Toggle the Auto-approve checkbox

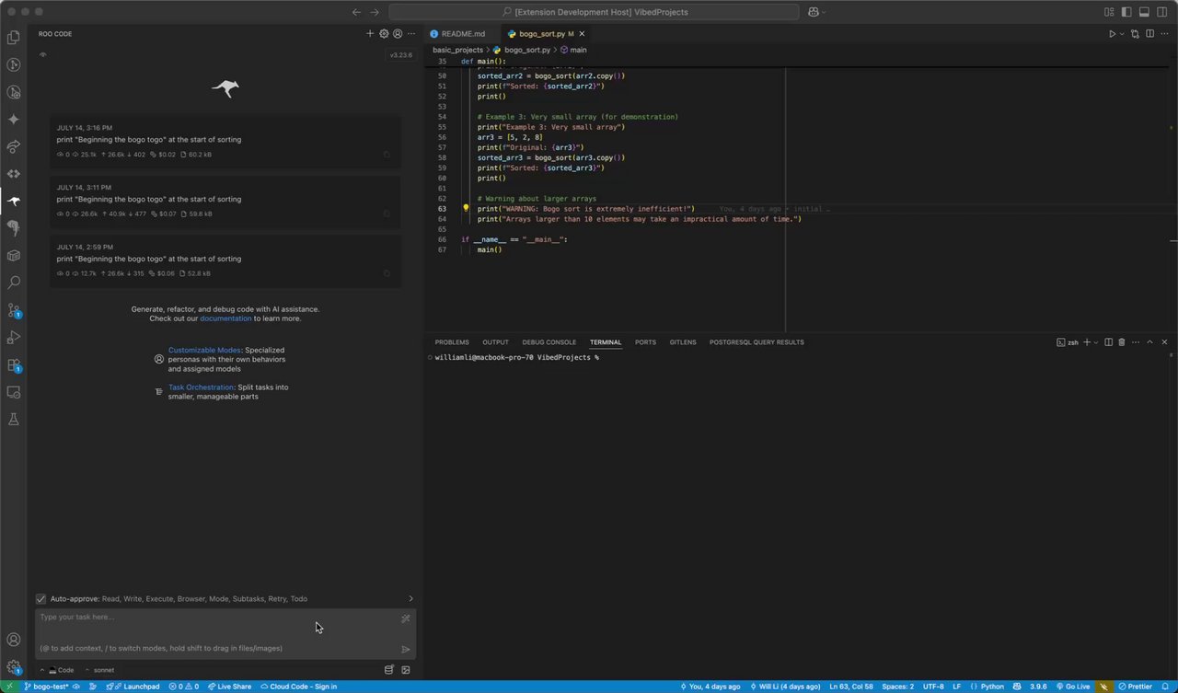[41, 599]
